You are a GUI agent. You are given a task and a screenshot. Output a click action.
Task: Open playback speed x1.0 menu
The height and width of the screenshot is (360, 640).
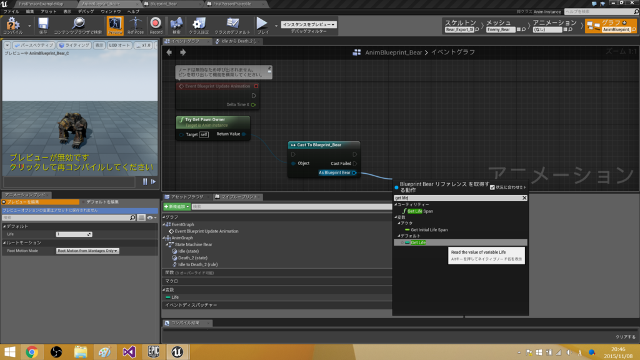144,45
